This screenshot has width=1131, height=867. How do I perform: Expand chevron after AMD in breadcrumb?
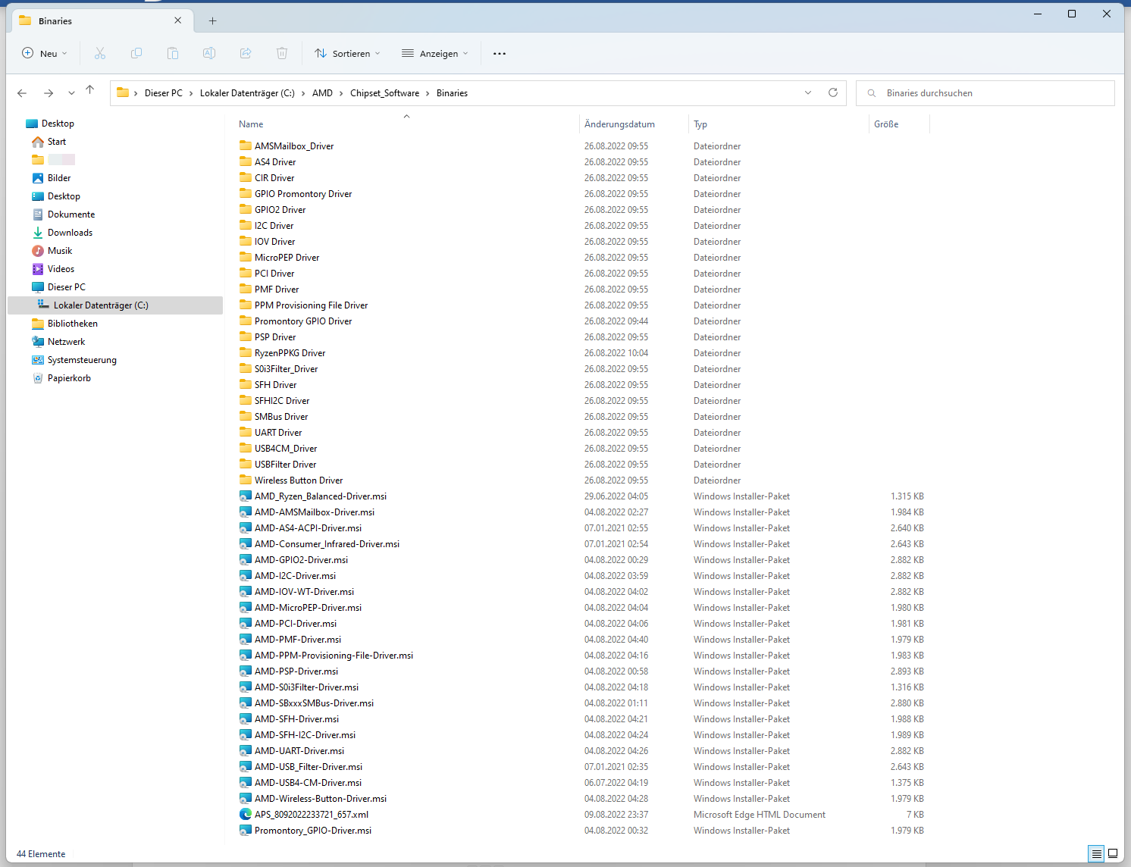(341, 93)
